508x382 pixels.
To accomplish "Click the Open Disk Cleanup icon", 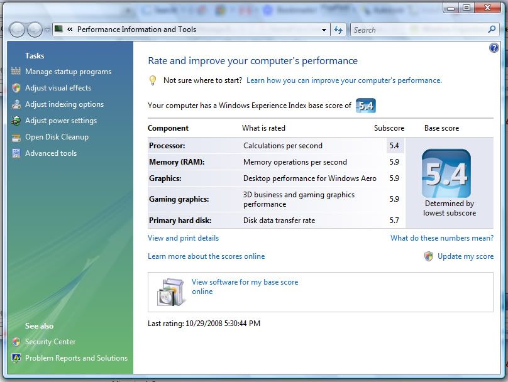I will pyautogui.click(x=16, y=137).
